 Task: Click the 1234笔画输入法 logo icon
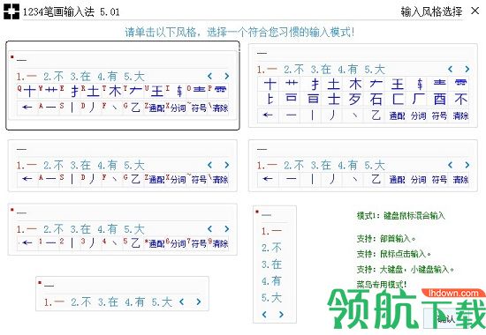pyautogui.click(x=11, y=11)
